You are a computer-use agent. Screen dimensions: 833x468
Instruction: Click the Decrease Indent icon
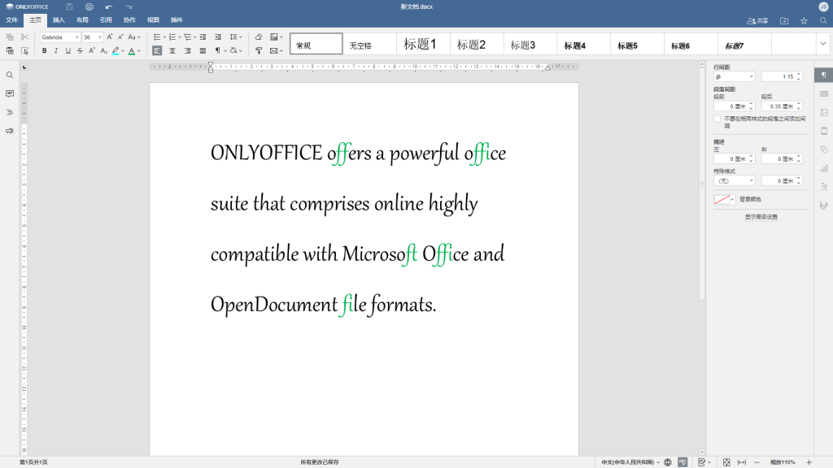tap(203, 37)
